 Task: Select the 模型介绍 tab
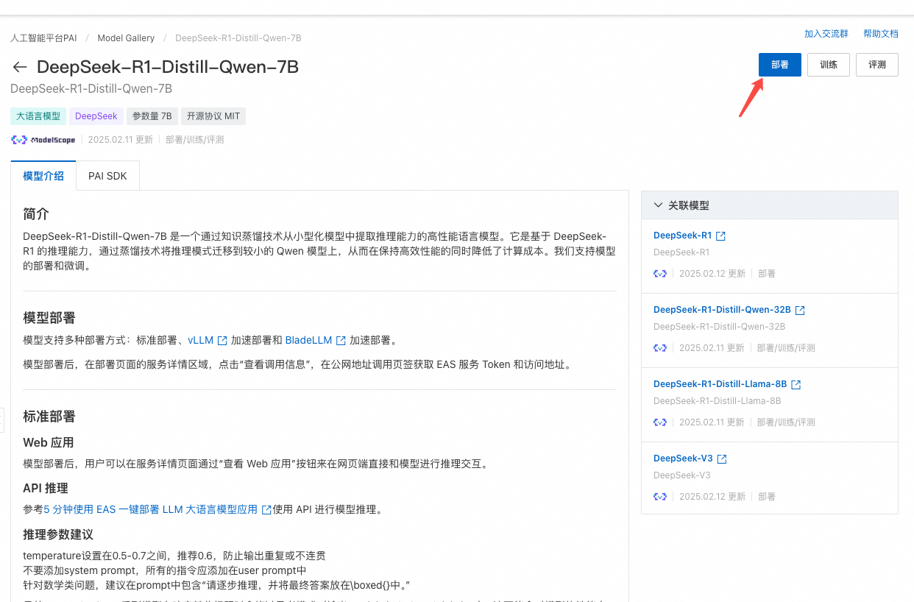click(43, 176)
